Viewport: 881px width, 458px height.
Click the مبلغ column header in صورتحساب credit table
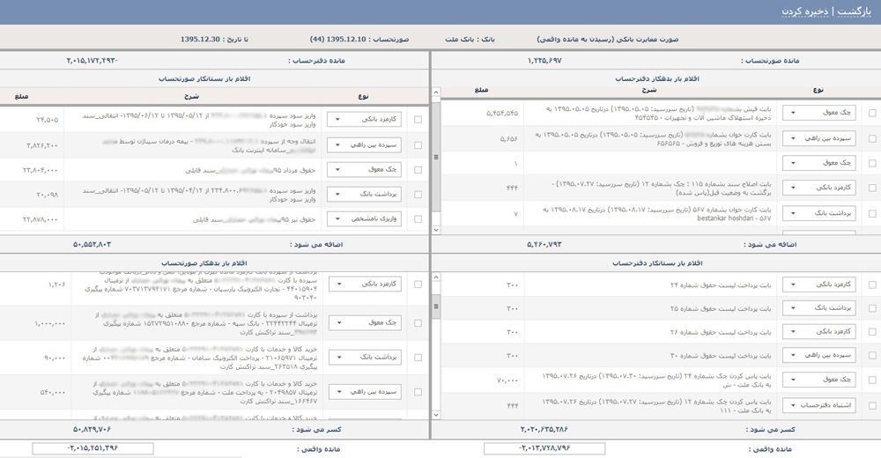tap(21, 97)
